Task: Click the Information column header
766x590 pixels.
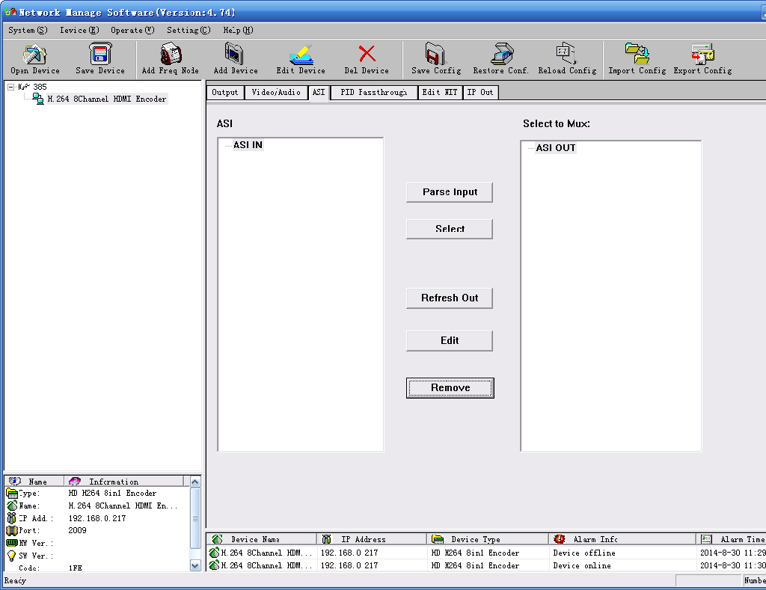Action: pyautogui.click(x=124, y=482)
